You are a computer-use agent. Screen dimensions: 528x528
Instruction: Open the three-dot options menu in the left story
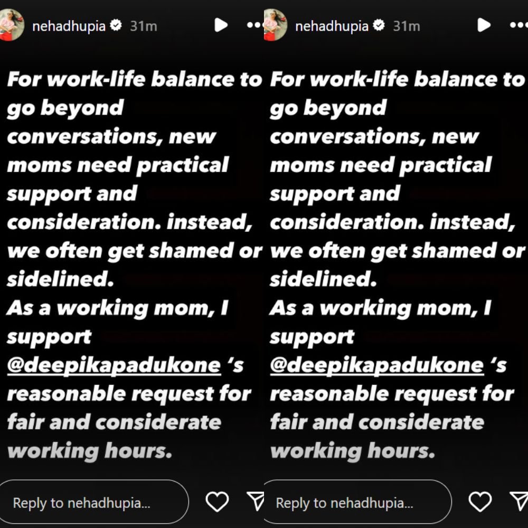click(x=255, y=25)
